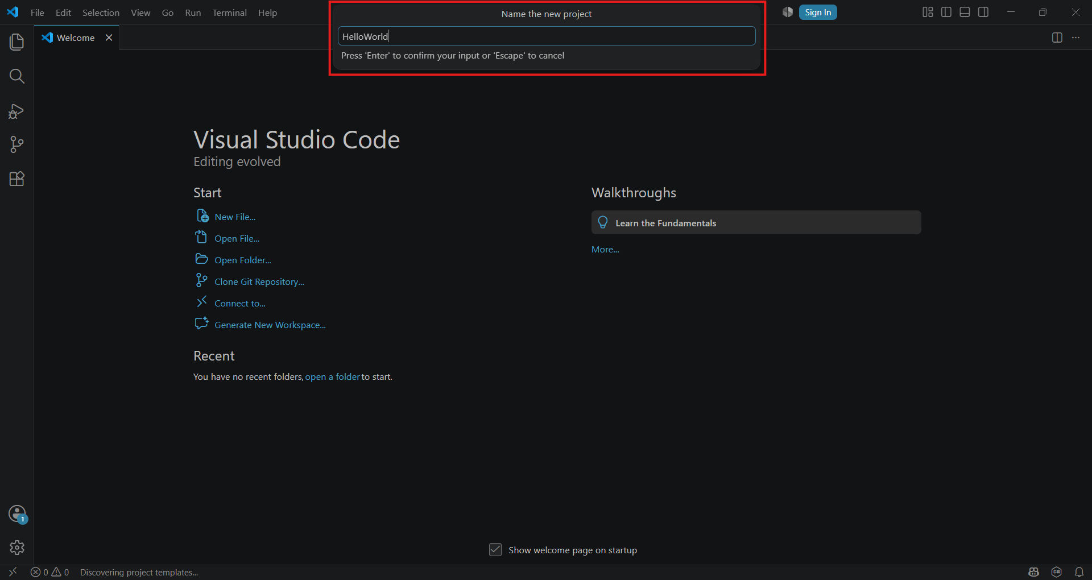Click the Generate New Workspace icon
This screenshot has height=580, width=1092.
(201, 324)
